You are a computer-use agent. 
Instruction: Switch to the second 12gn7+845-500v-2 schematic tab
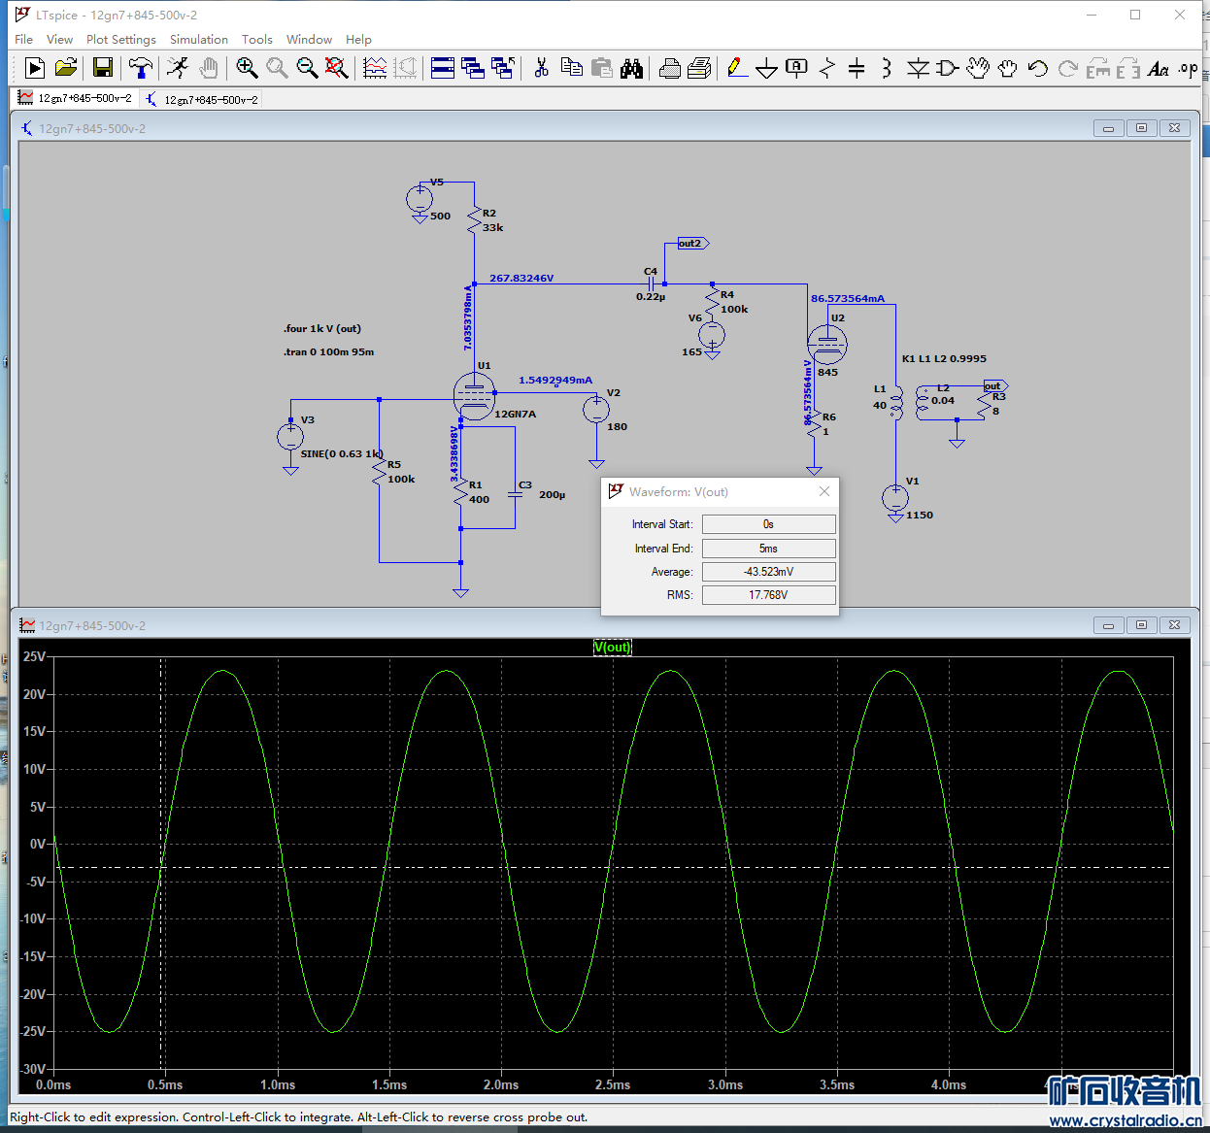tap(202, 100)
